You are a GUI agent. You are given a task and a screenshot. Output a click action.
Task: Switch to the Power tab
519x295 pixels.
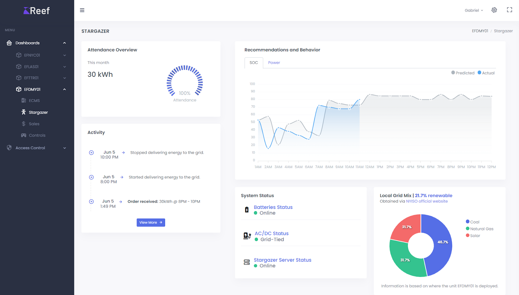[274, 63]
